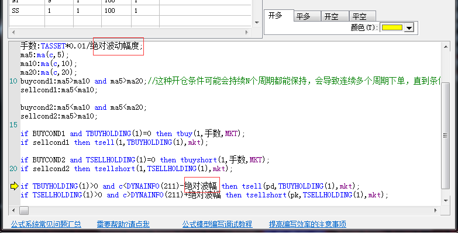The height and width of the screenshot is (233, 458).
Task: Open 公式系统常见问题汇总 link
Action: pos(46,224)
